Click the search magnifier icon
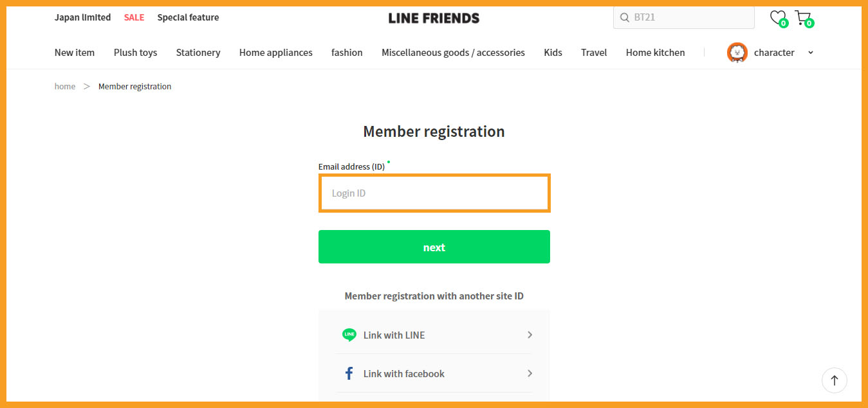This screenshot has width=868, height=408. point(624,17)
